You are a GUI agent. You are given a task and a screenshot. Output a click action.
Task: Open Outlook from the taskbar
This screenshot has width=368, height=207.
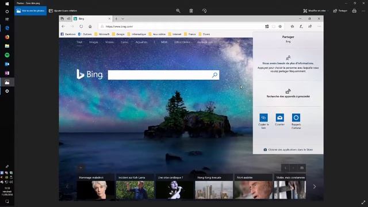(7, 64)
